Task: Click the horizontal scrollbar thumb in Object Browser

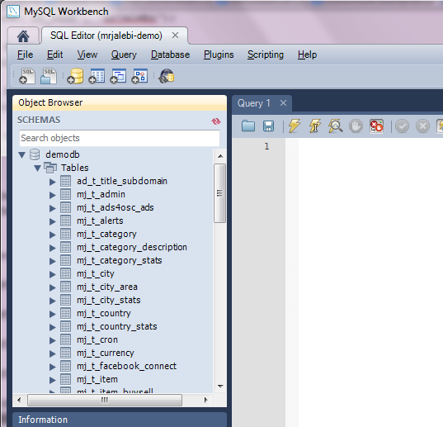Action: pyautogui.click(x=105, y=400)
